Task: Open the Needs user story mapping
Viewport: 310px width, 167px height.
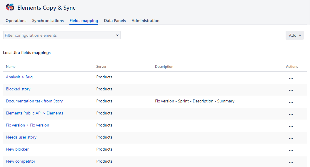Action: click(21, 137)
